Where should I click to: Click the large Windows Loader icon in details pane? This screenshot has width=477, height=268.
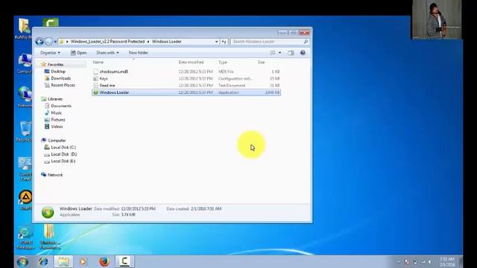point(48,212)
